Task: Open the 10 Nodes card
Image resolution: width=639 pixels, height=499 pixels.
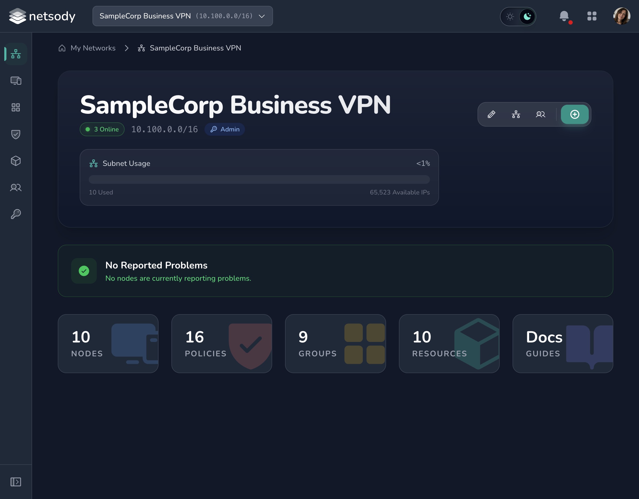Action: tap(108, 344)
